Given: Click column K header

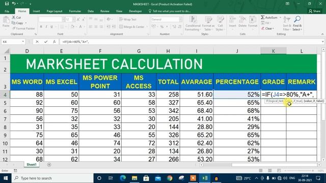Looking at the screenshot, I should [x=274, y=51].
